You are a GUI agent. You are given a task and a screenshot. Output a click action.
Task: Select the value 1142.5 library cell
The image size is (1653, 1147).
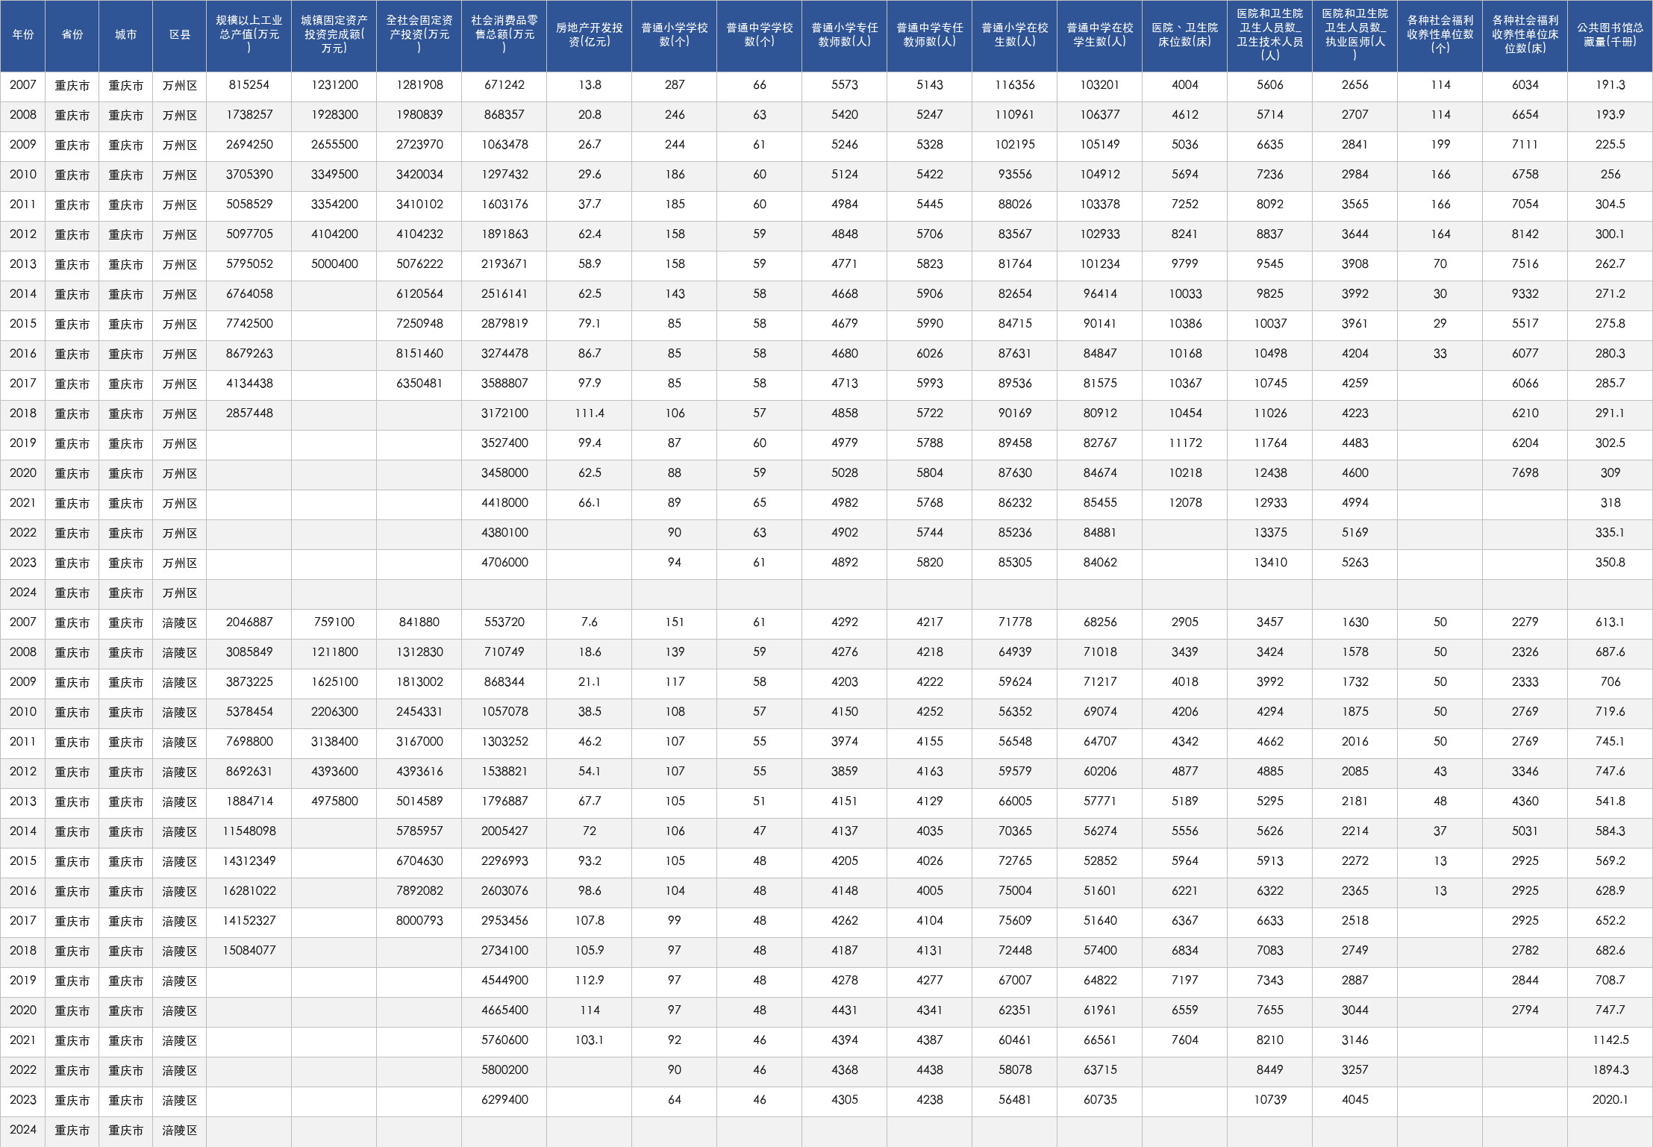[1610, 1040]
